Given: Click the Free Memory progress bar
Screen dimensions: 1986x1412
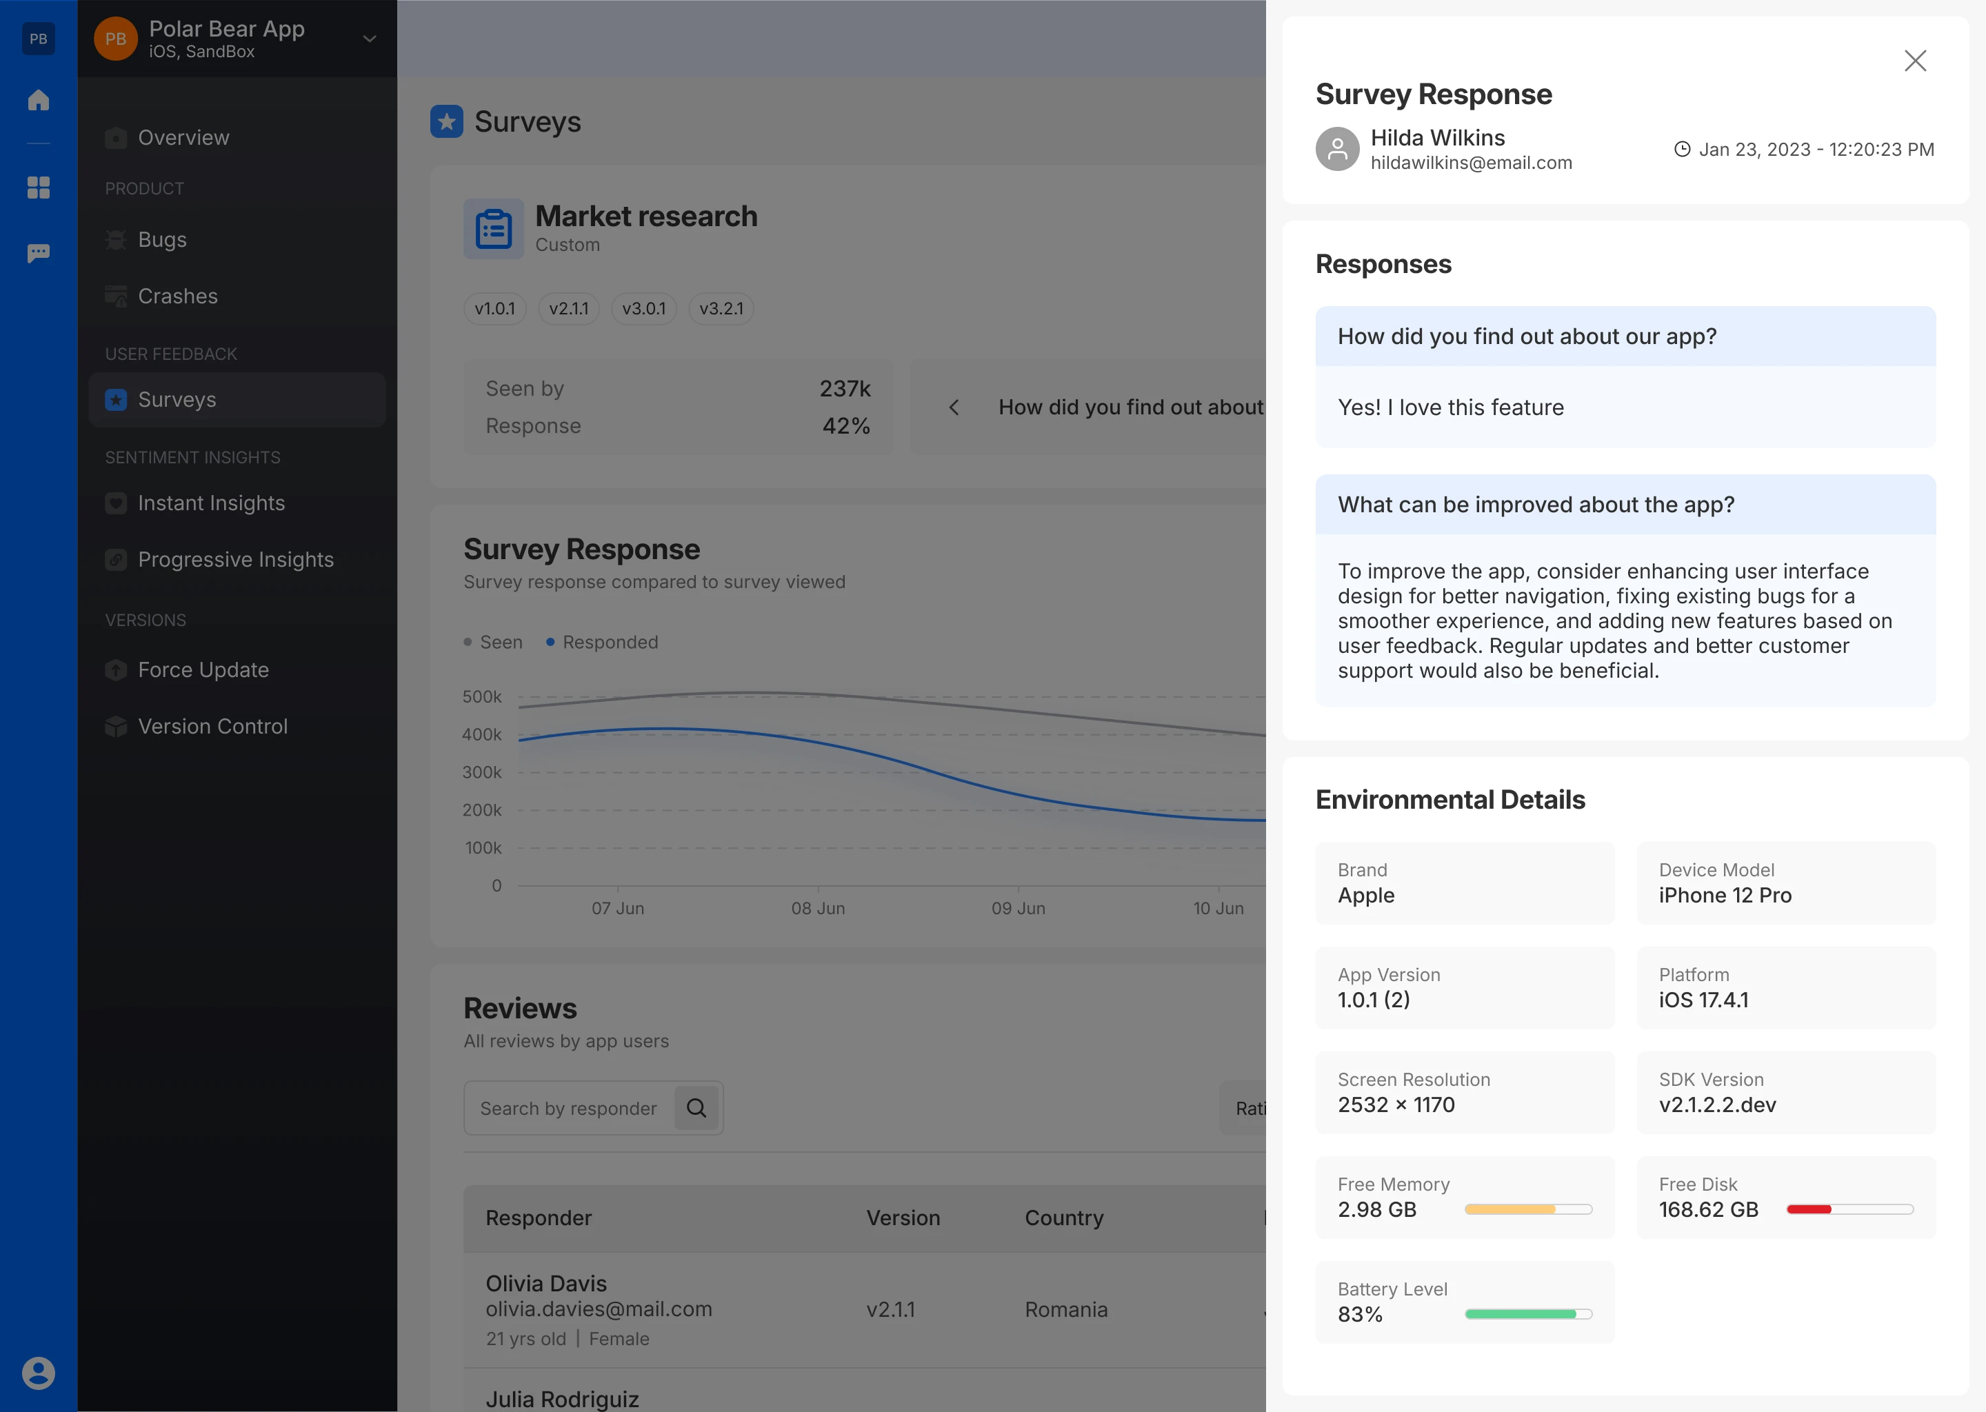Looking at the screenshot, I should tap(1527, 1209).
